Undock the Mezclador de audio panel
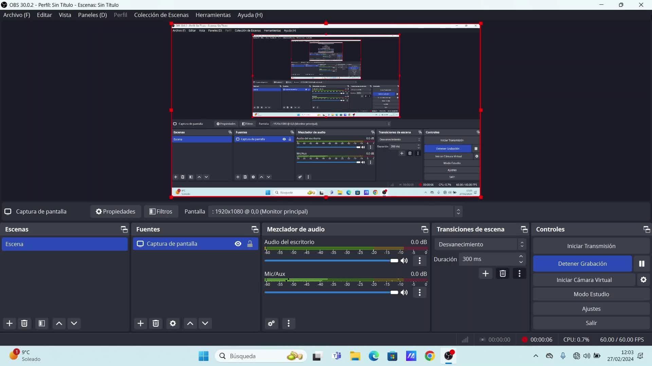 (424, 229)
